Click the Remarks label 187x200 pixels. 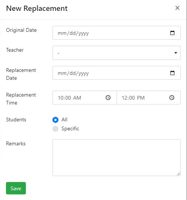[x=16, y=143]
